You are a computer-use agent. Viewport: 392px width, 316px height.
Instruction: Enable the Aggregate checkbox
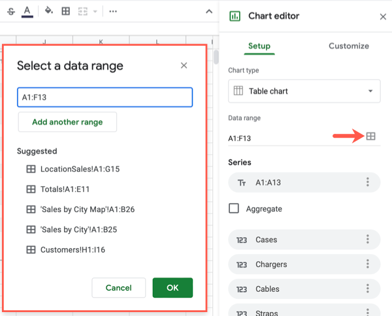click(234, 209)
